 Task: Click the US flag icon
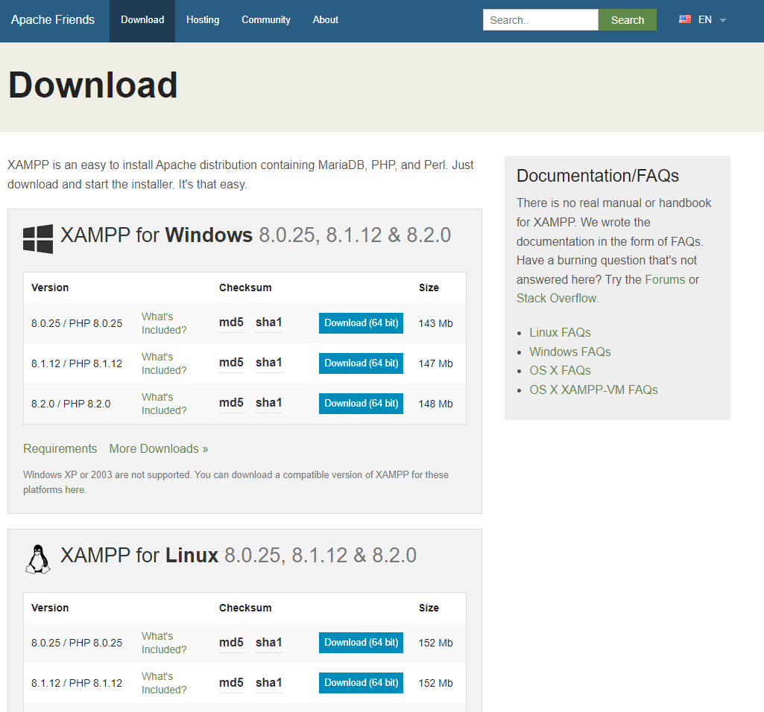[684, 19]
